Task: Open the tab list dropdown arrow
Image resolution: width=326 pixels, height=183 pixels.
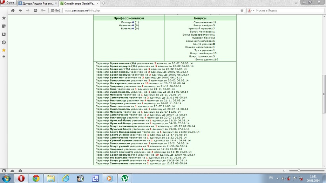Action: pyautogui.click(x=296, y=3)
